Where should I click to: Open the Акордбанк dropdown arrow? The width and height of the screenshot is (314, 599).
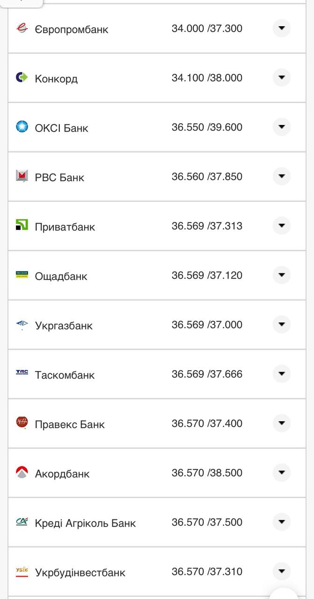coord(282,473)
